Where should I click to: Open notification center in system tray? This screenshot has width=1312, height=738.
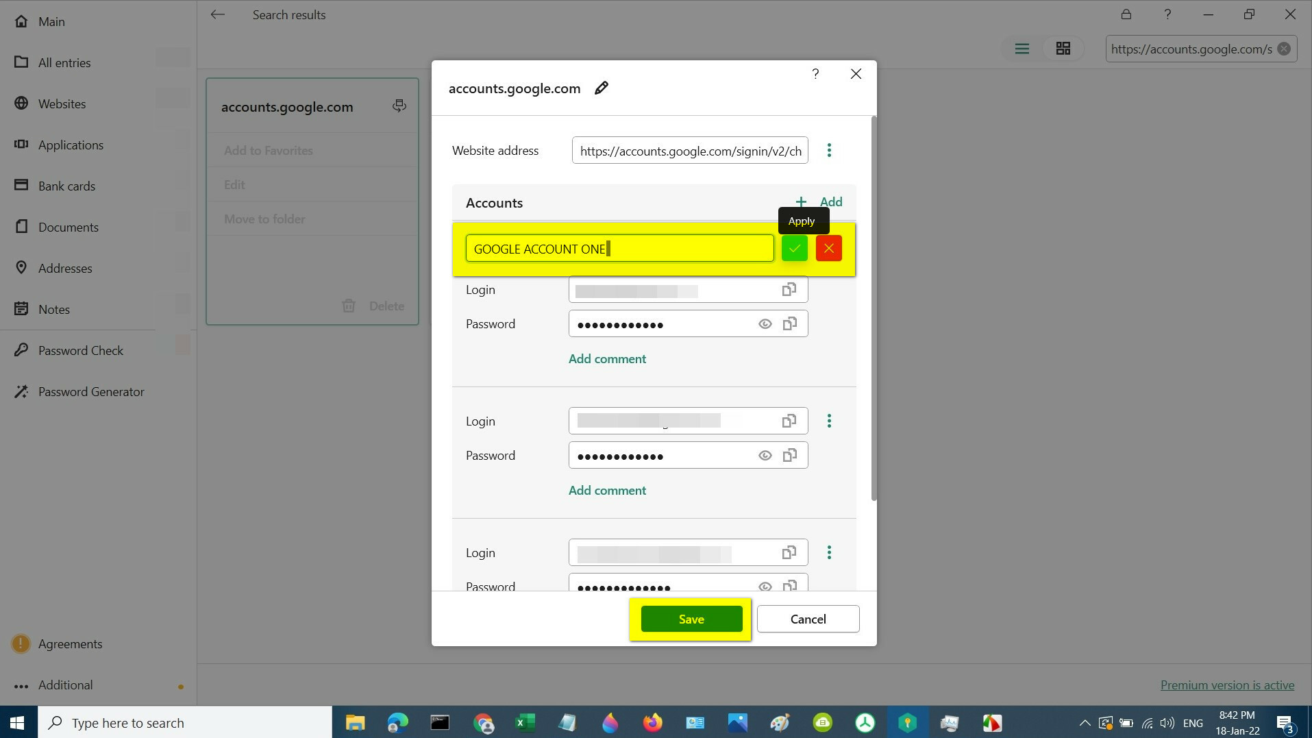point(1285,723)
